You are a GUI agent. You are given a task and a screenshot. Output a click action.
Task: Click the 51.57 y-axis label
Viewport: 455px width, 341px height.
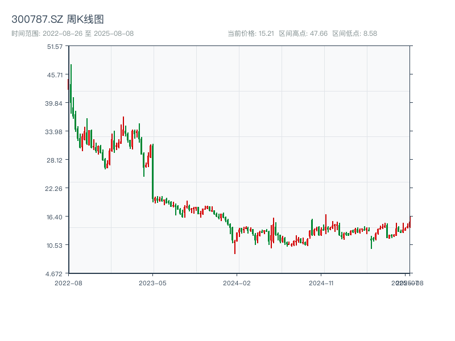pyautogui.click(x=55, y=46)
